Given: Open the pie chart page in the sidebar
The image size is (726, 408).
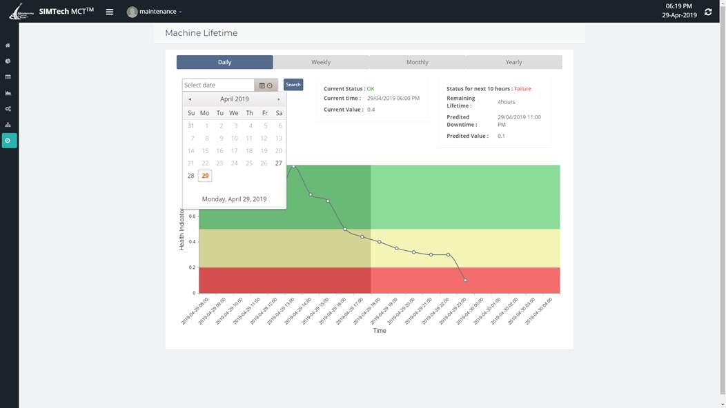Looking at the screenshot, I should click(8, 61).
